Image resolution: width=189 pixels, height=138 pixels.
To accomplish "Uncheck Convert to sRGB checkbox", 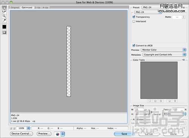I will pyautogui.click(x=134, y=45).
